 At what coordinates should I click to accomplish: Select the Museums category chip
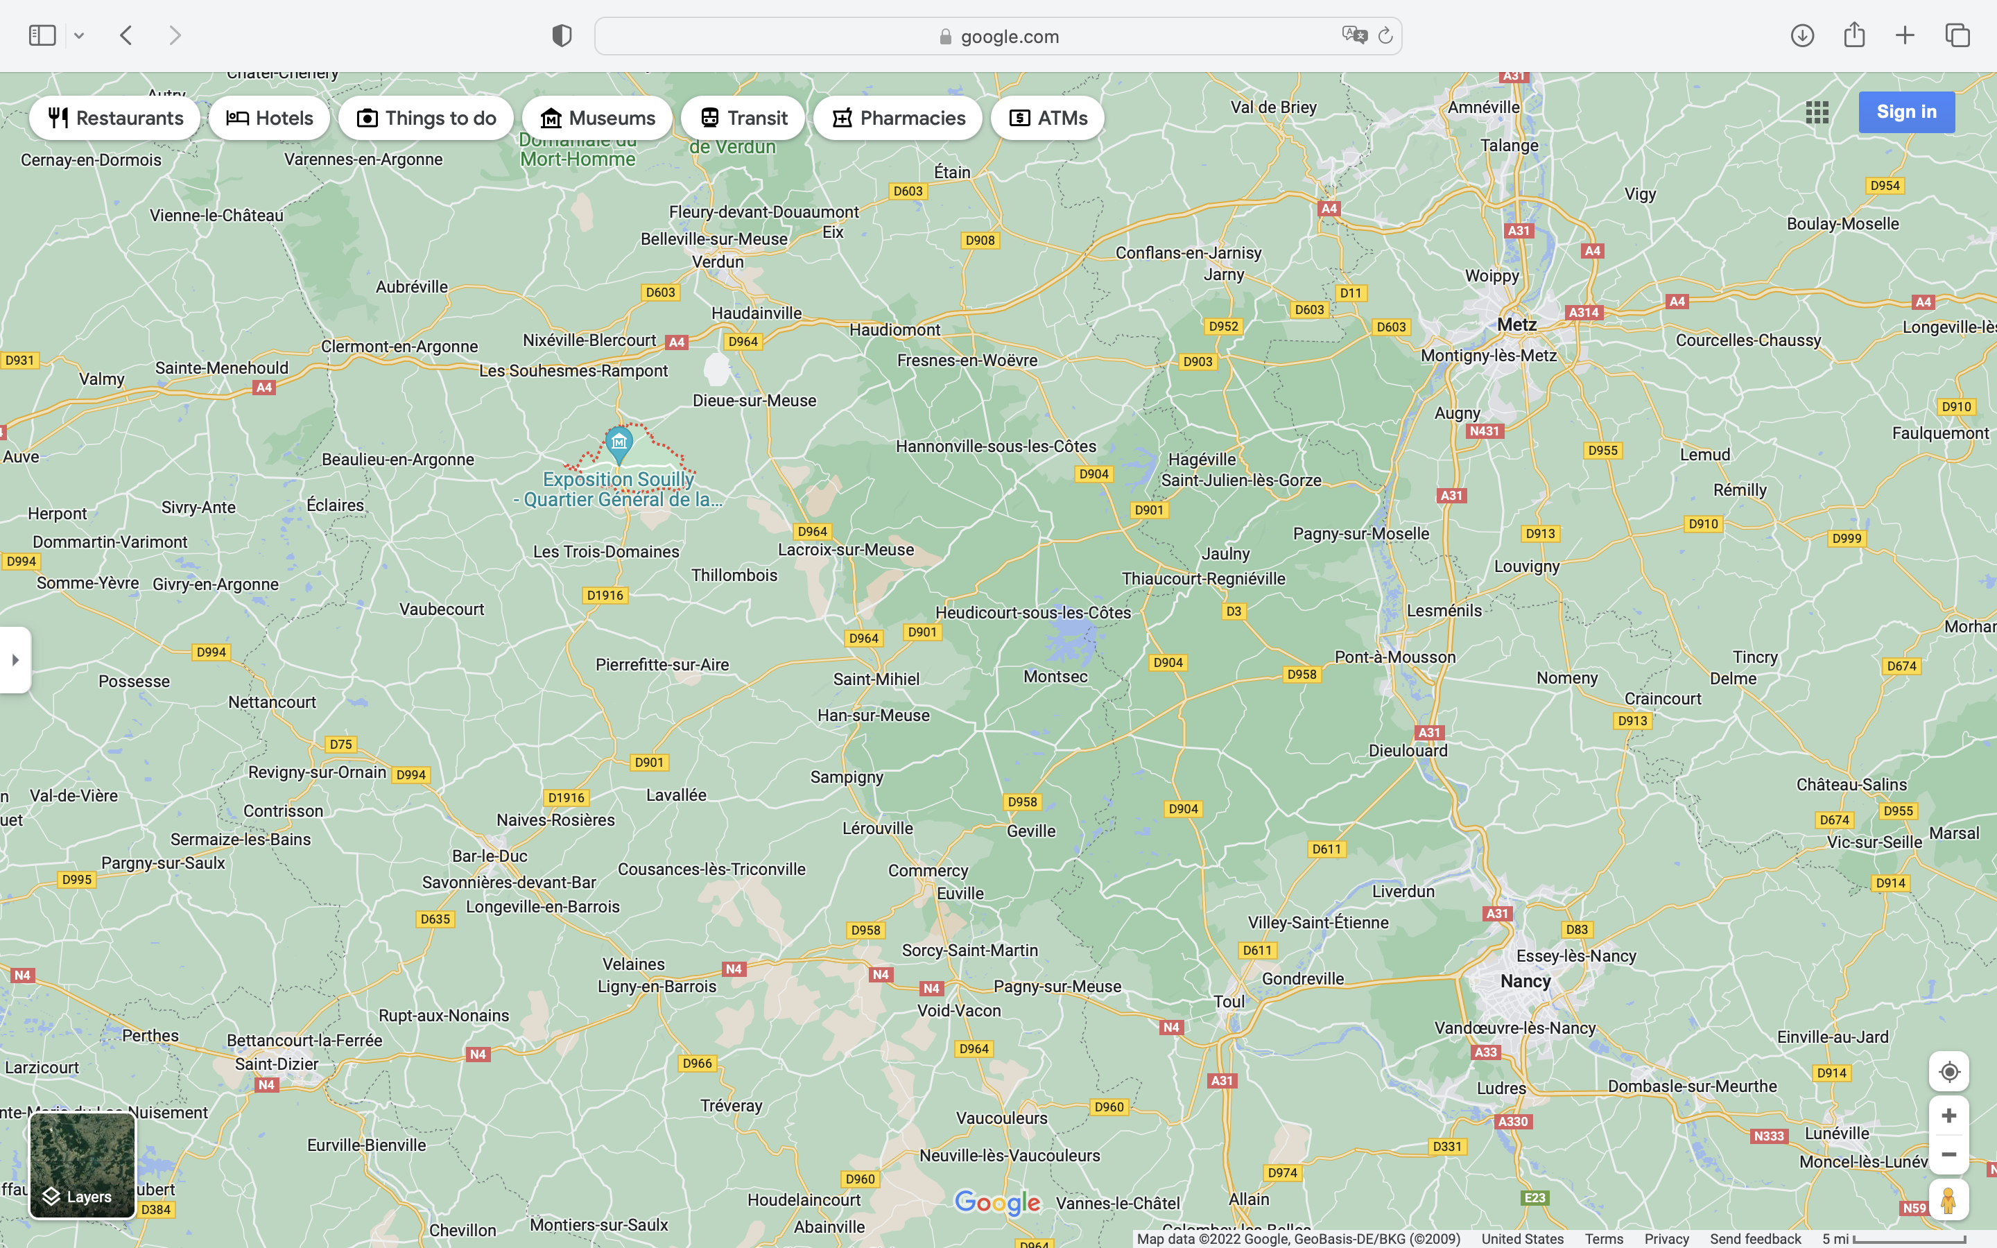coord(596,118)
